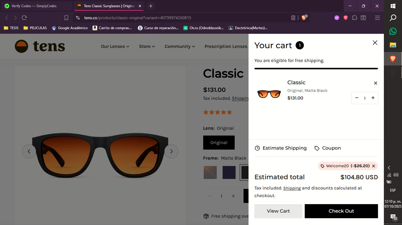Screen dimensions: 402x225
Task: Select the matte black frame swatch
Action: click(244, 172)
